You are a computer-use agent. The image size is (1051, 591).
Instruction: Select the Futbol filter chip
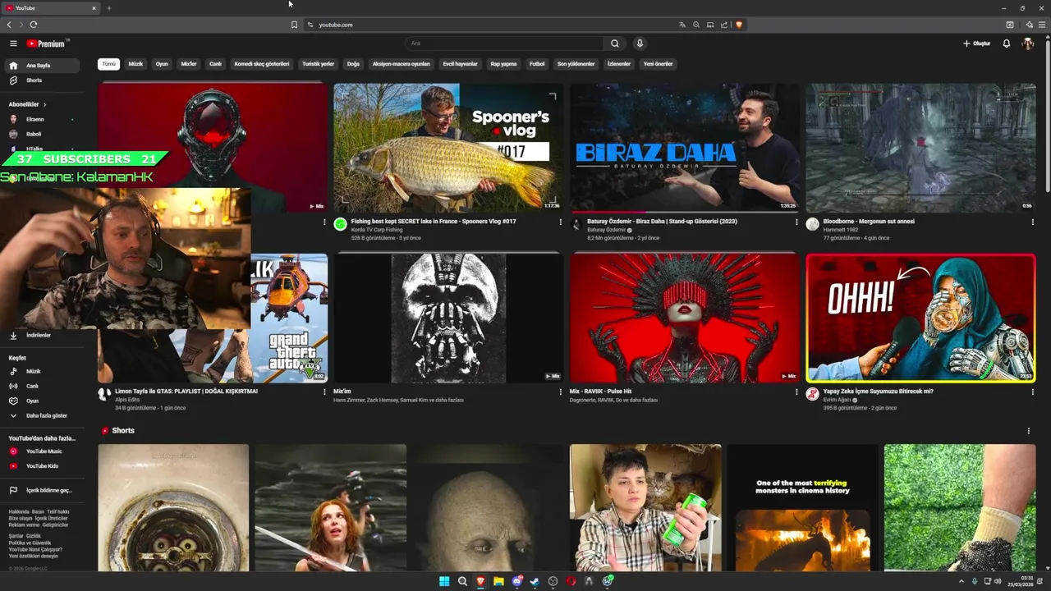[537, 64]
